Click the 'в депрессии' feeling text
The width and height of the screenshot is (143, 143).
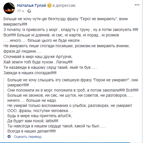point(64,5)
